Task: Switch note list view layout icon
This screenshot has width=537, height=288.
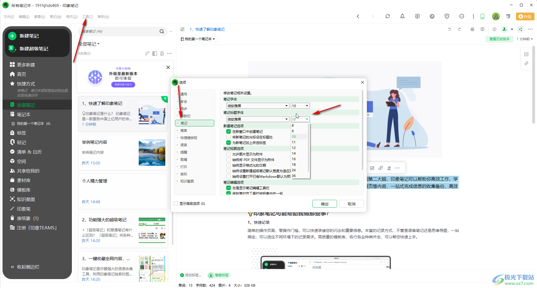Action: coord(155,53)
